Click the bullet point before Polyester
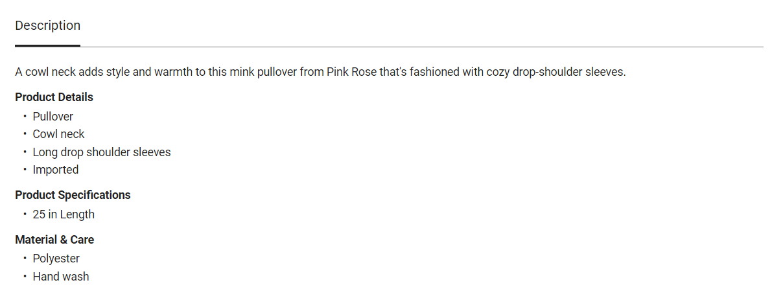Screen dimensions: 783x300 tap(25, 259)
